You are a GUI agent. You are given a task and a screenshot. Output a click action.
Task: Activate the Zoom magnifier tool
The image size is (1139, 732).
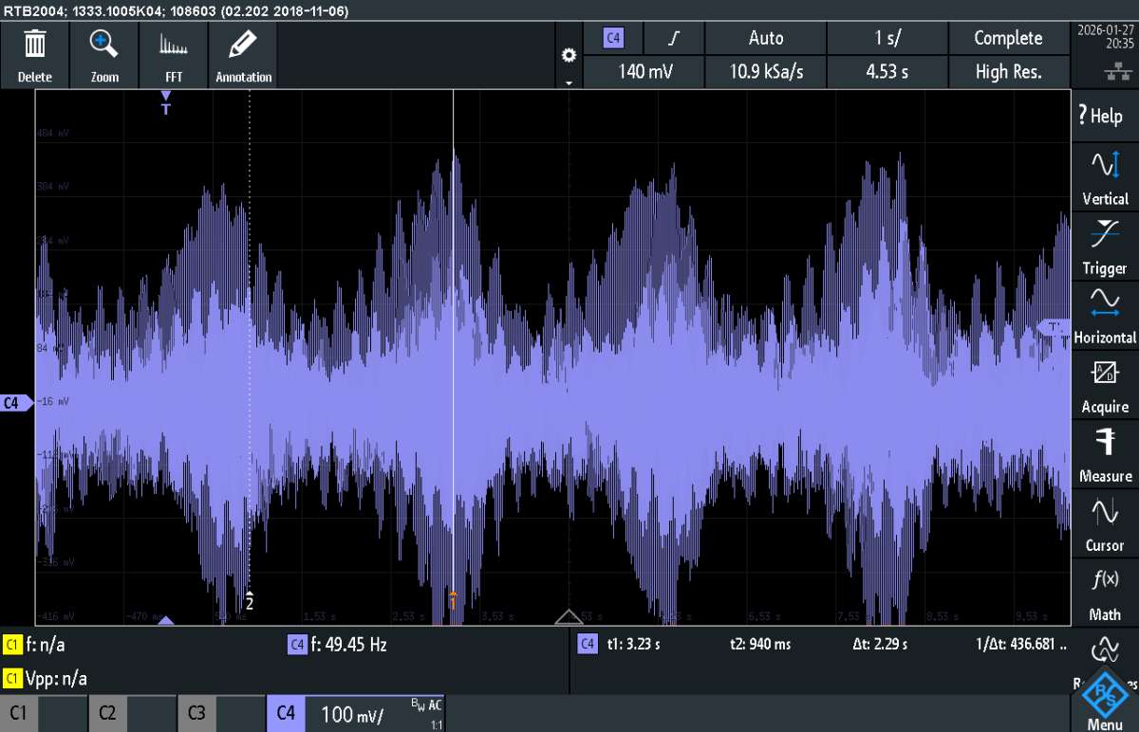[x=104, y=55]
